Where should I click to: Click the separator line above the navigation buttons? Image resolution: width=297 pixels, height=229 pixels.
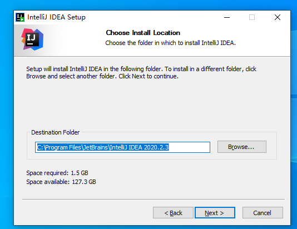click(x=154, y=199)
